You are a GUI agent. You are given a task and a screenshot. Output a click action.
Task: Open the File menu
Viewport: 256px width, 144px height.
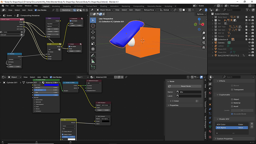7,6
